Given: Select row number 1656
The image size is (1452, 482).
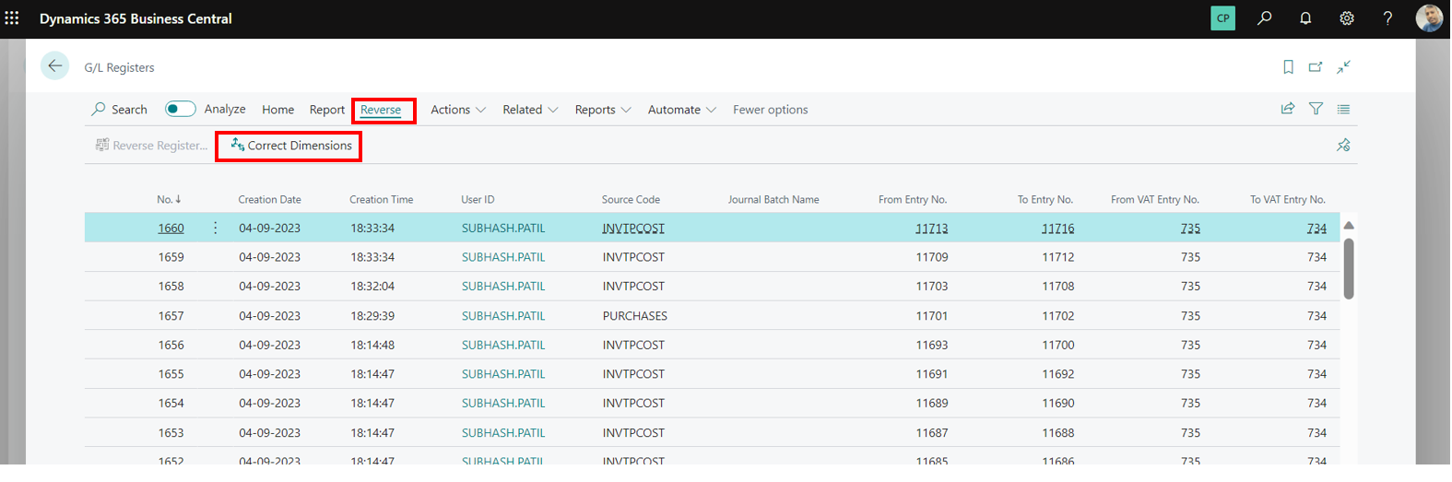Looking at the screenshot, I should coord(171,345).
